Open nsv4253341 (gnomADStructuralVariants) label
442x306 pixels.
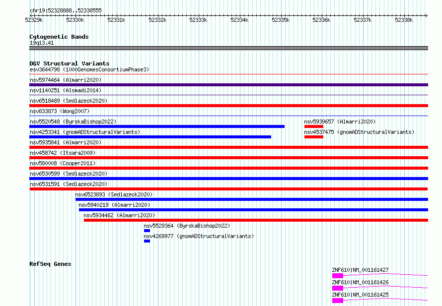(85, 132)
